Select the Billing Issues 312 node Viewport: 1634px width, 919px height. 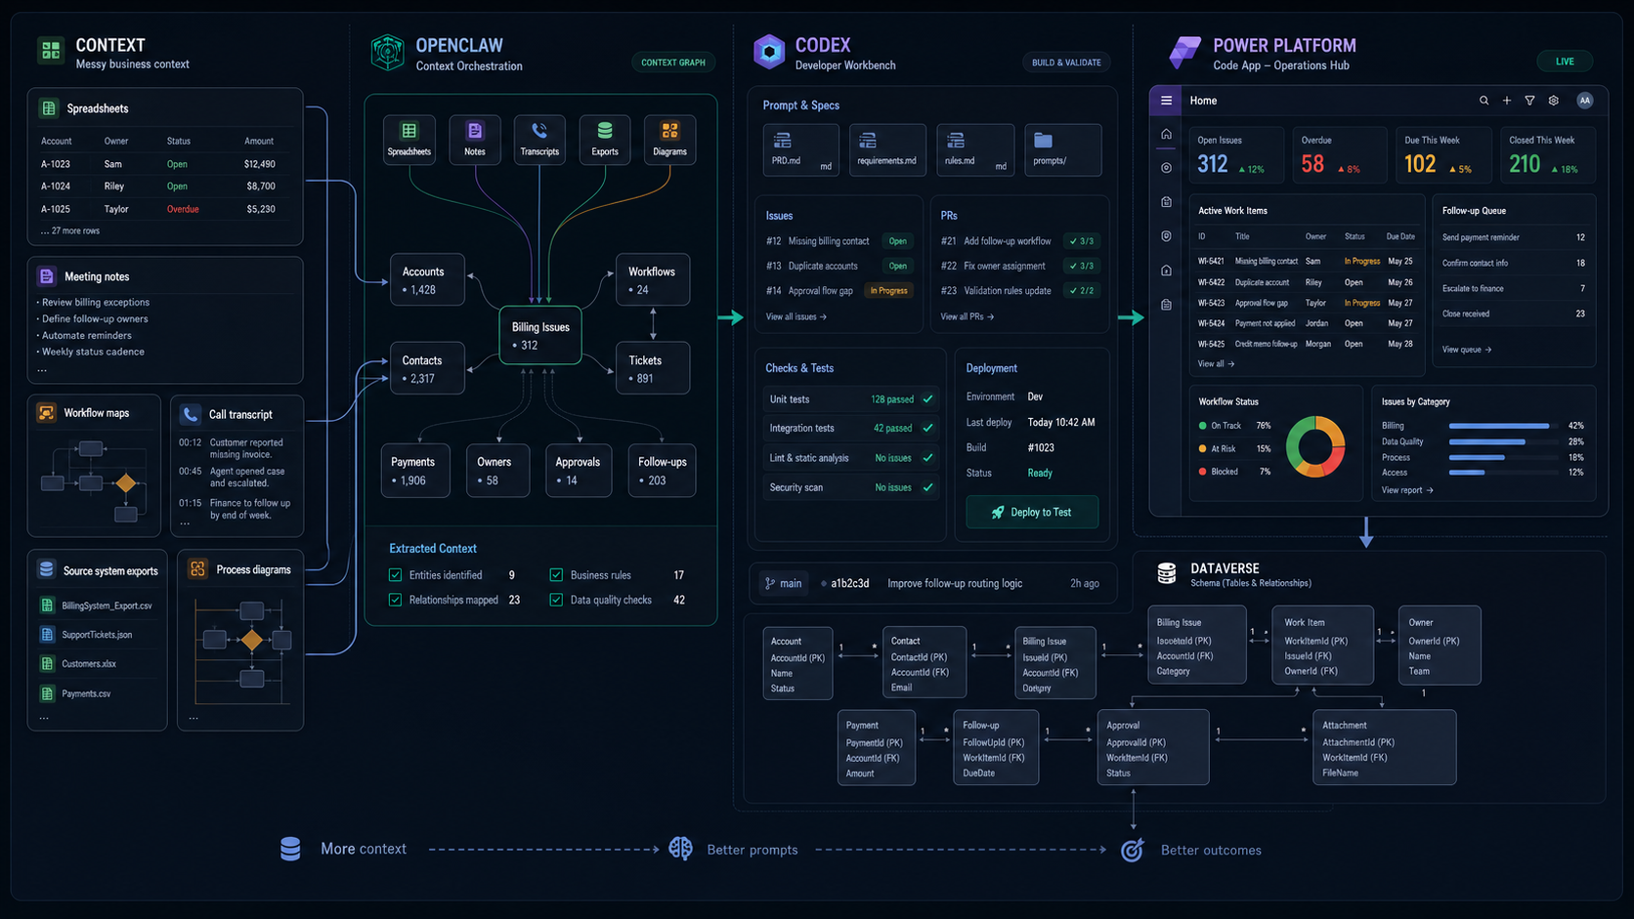coord(540,336)
